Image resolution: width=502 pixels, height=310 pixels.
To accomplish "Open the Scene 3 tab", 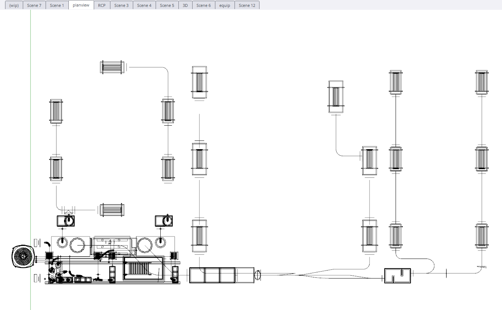I will coord(122,5).
